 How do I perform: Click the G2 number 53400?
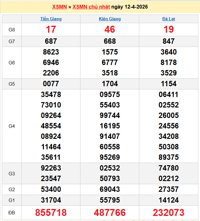51,189
